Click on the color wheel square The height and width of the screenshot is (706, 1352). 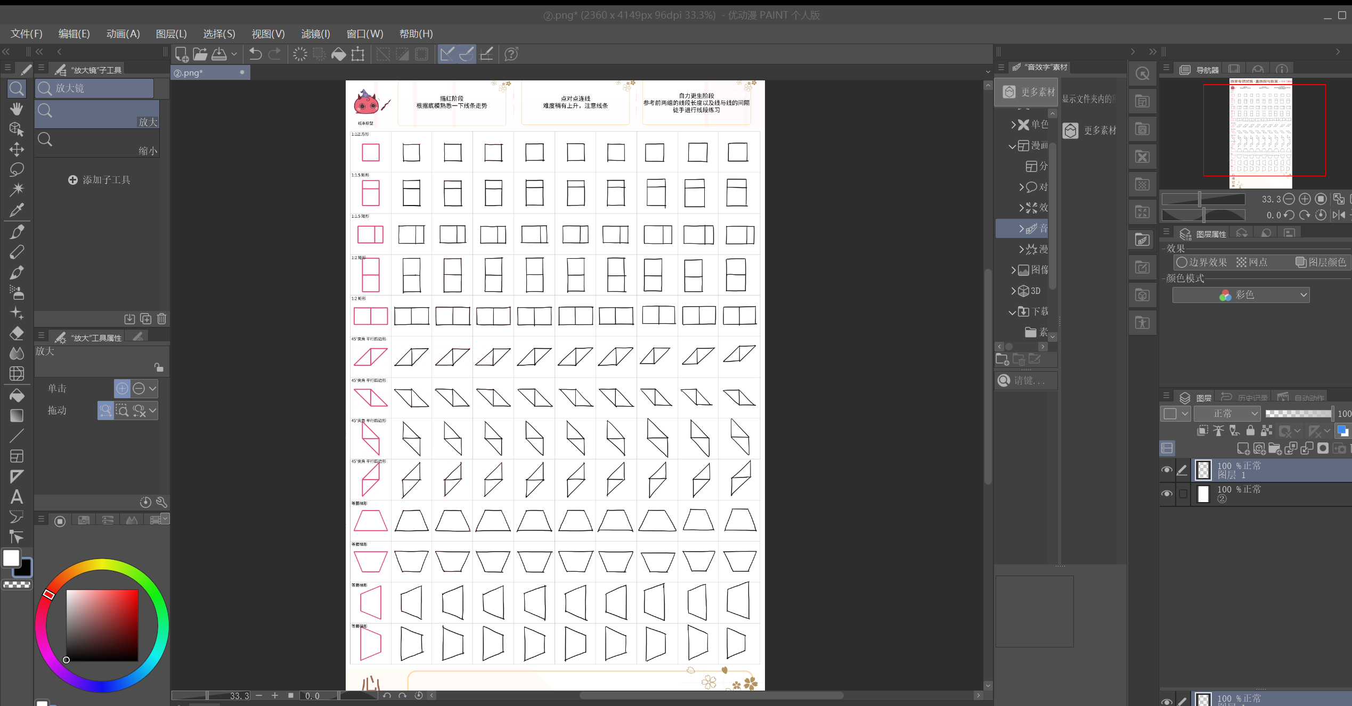click(102, 625)
